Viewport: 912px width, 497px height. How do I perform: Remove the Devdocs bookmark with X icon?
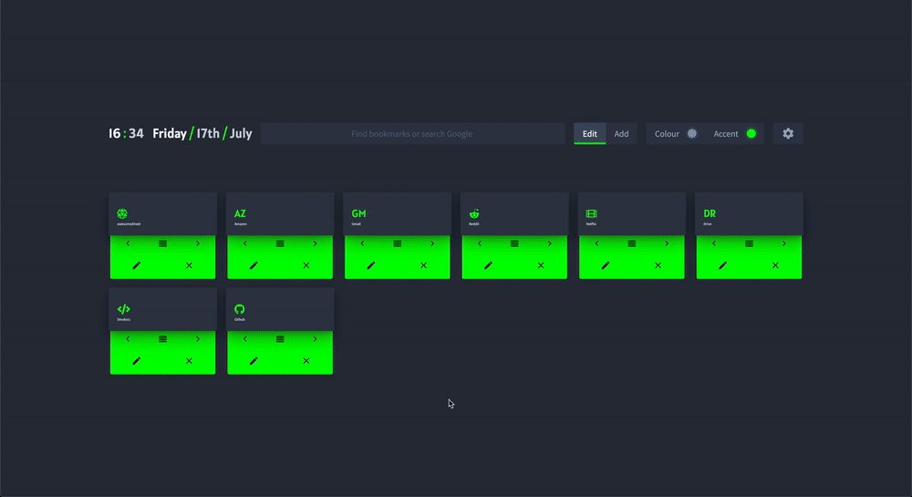click(189, 360)
